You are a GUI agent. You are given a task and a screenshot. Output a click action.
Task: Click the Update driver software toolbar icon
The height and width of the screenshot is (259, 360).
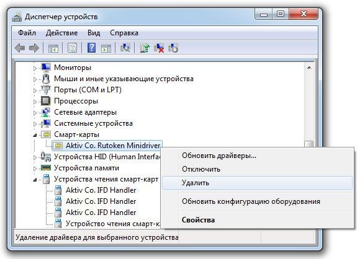pos(145,48)
